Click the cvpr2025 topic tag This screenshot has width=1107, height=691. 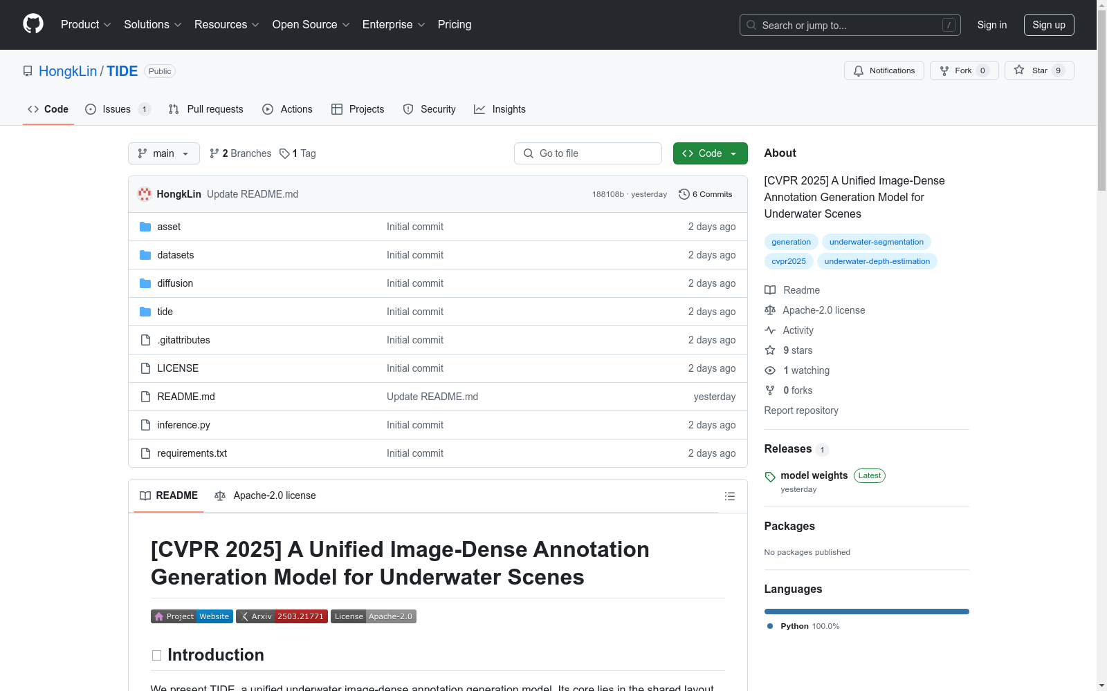click(x=789, y=261)
